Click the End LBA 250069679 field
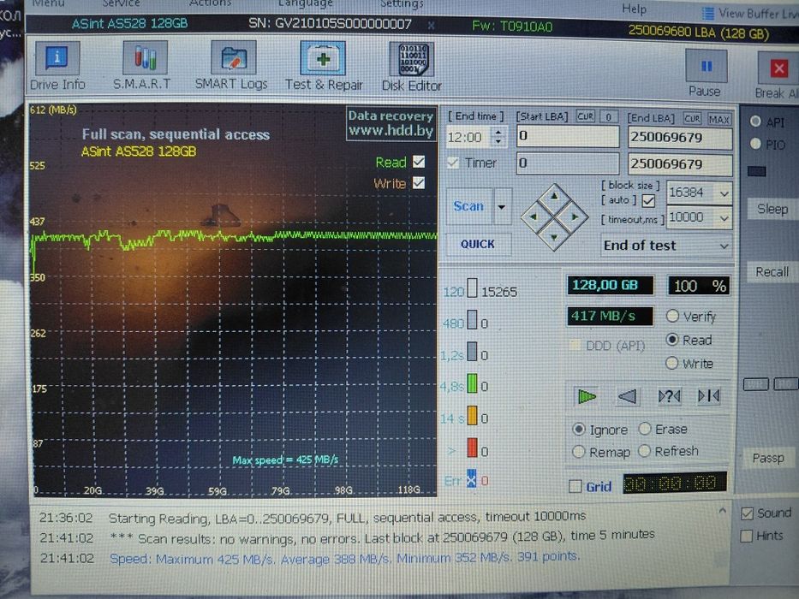Screen dimensions: 799x599 (x=680, y=138)
